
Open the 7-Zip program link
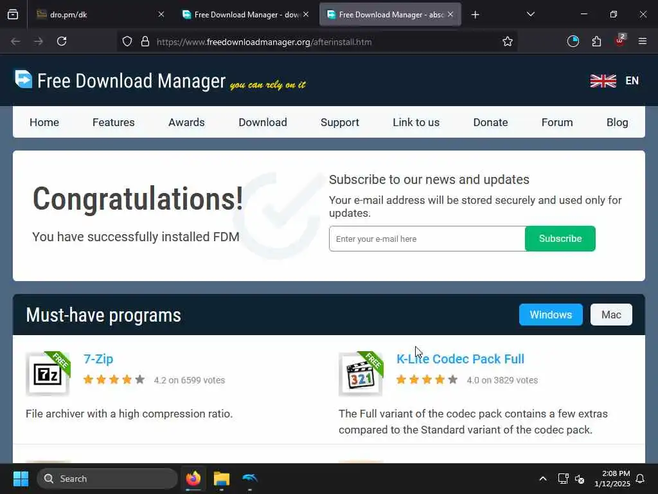pos(98,359)
